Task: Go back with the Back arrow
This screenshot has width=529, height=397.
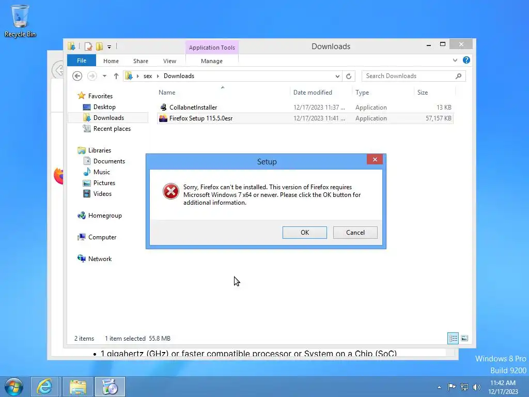Action: tap(77, 76)
